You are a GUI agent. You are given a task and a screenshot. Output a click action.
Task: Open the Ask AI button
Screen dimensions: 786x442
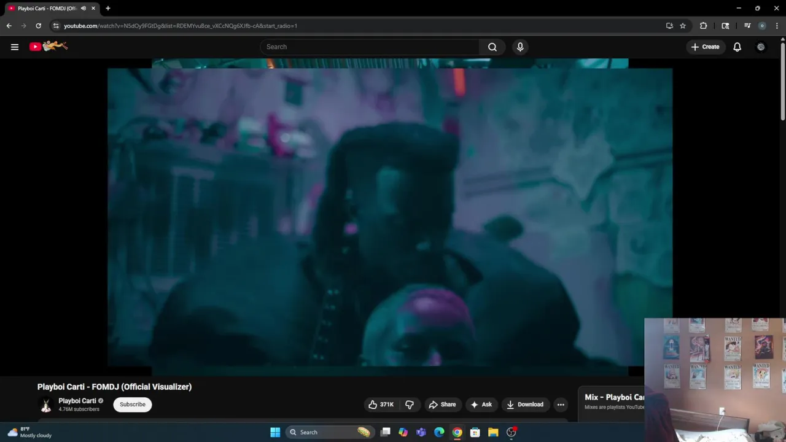click(481, 405)
